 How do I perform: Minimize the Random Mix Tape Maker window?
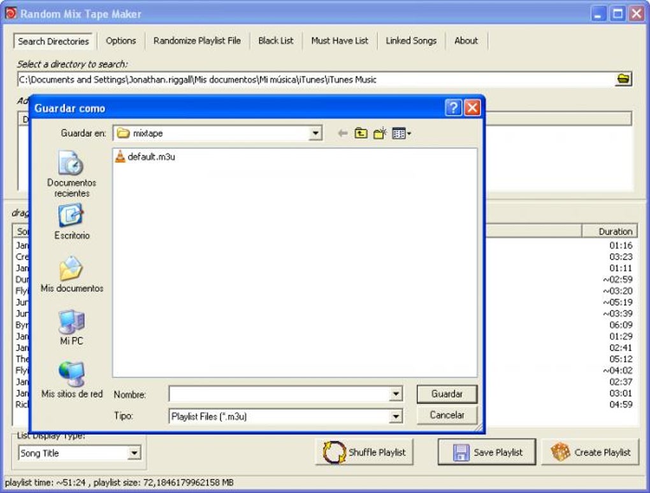pos(598,13)
